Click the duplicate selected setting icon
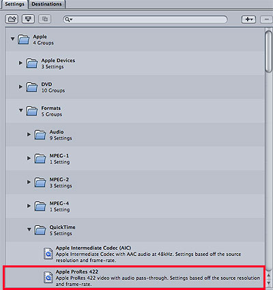 tap(45, 19)
